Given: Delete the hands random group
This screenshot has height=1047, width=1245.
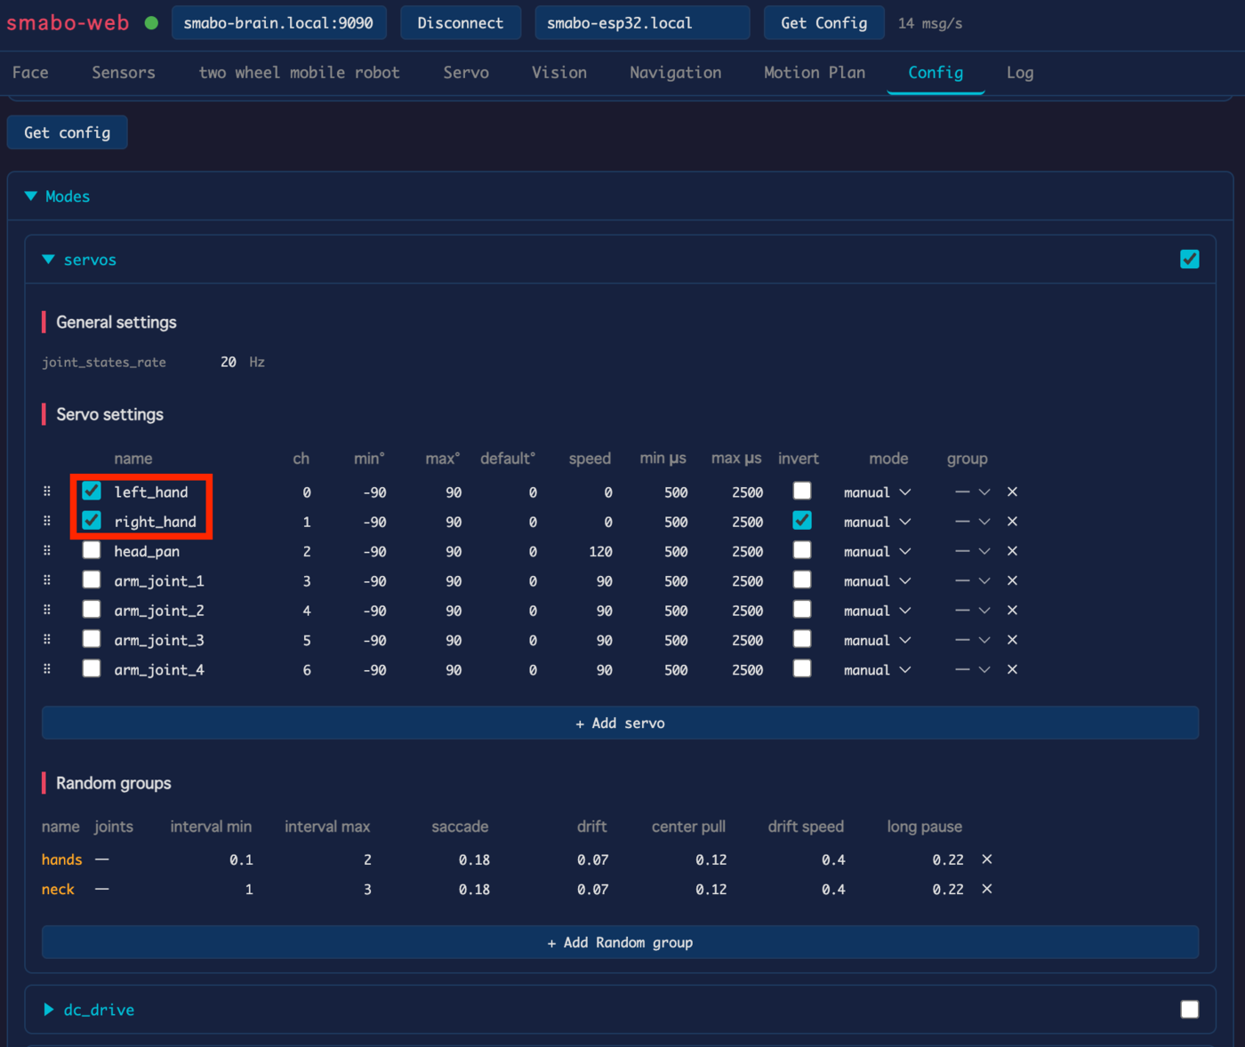Looking at the screenshot, I should tap(987, 859).
